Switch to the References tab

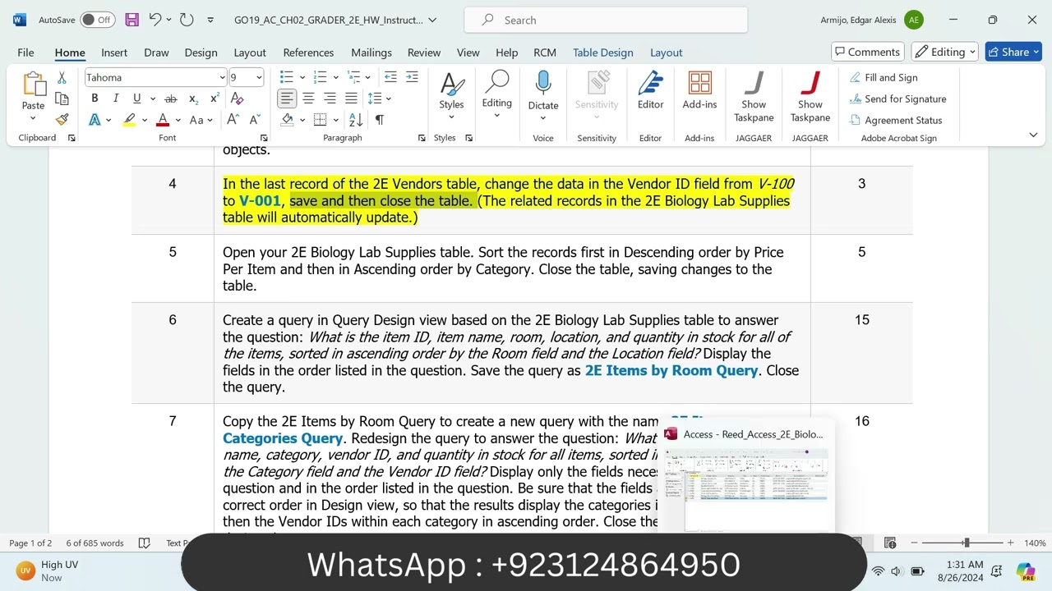click(308, 52)
